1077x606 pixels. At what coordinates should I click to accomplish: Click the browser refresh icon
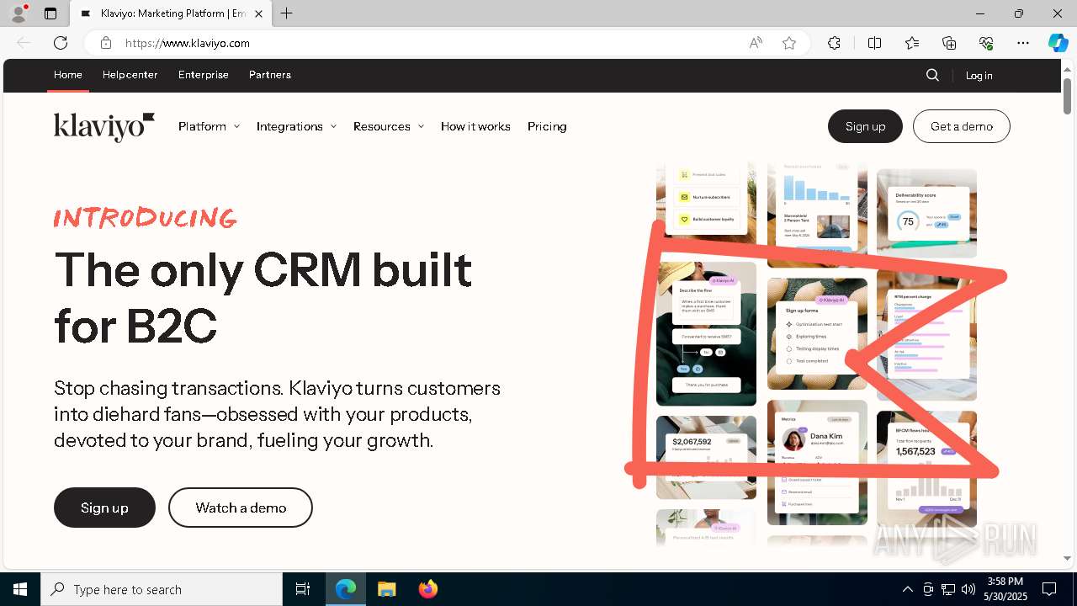(61, 43)
